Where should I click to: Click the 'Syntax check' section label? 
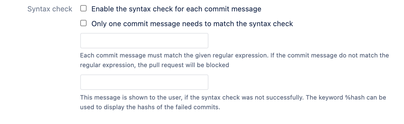pyautogui.click(x=50, y=9)
